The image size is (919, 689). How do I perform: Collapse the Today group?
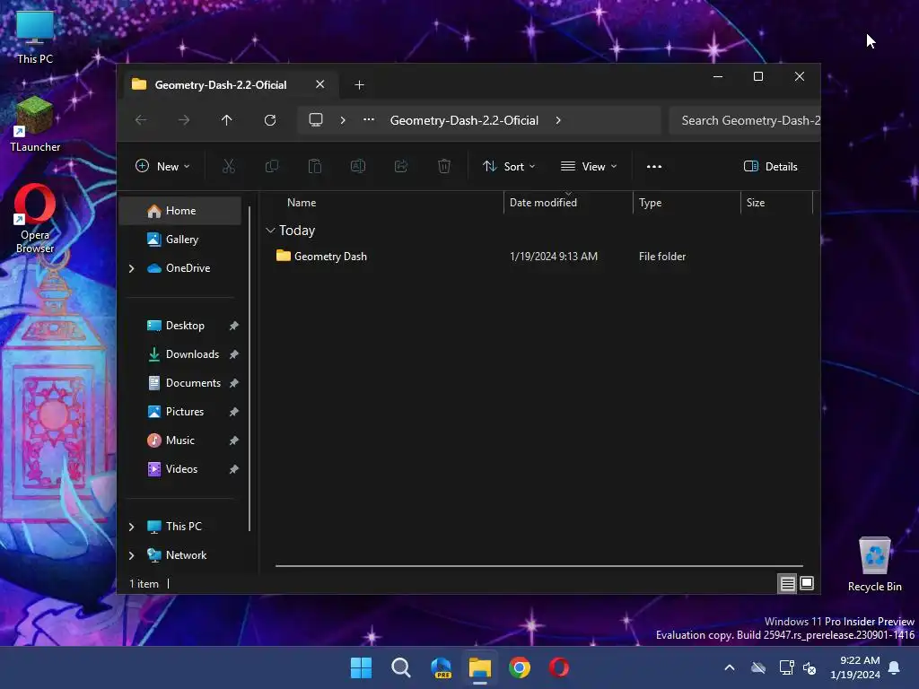tap(270, 231)
